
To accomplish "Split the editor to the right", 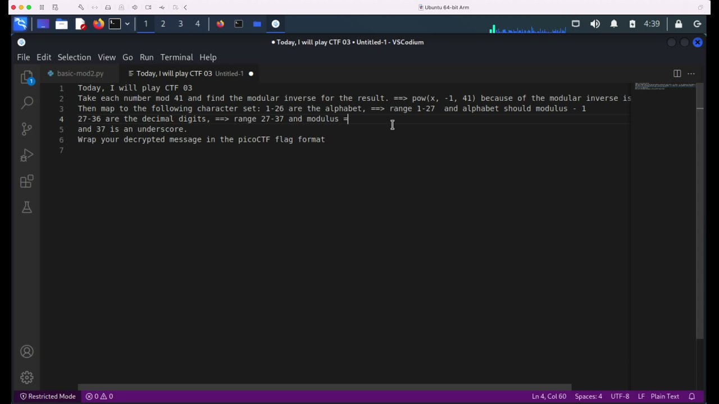I will [x=677, y=74].
